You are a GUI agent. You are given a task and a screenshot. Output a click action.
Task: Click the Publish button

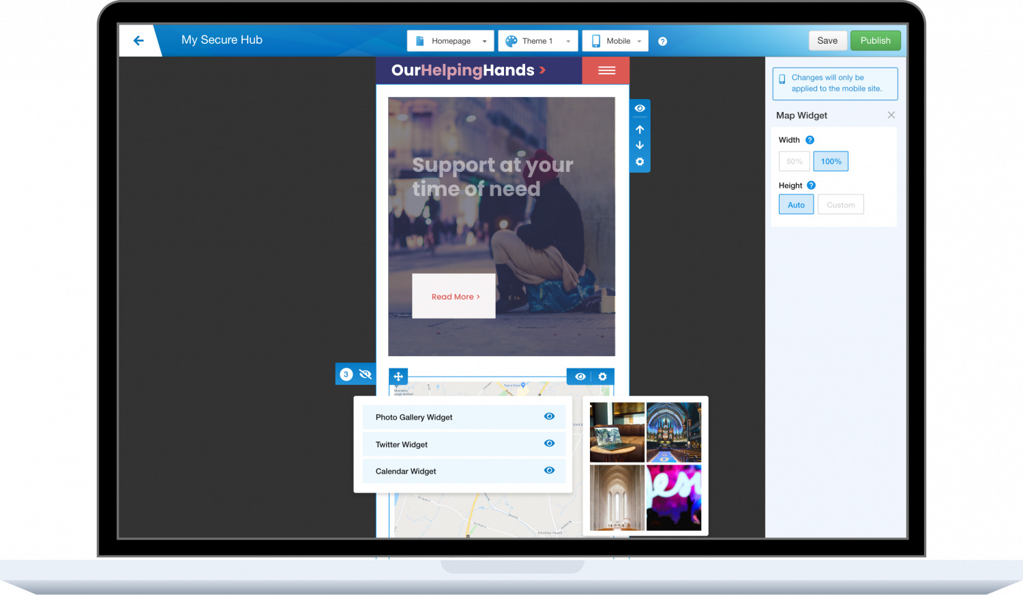(x=875, y=41)
